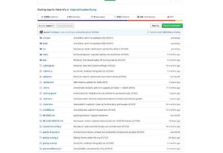Viewport: 223px width, 153px height.
Task: Open the RELEASE-NOTES.md file
Action: click(53, 121)
